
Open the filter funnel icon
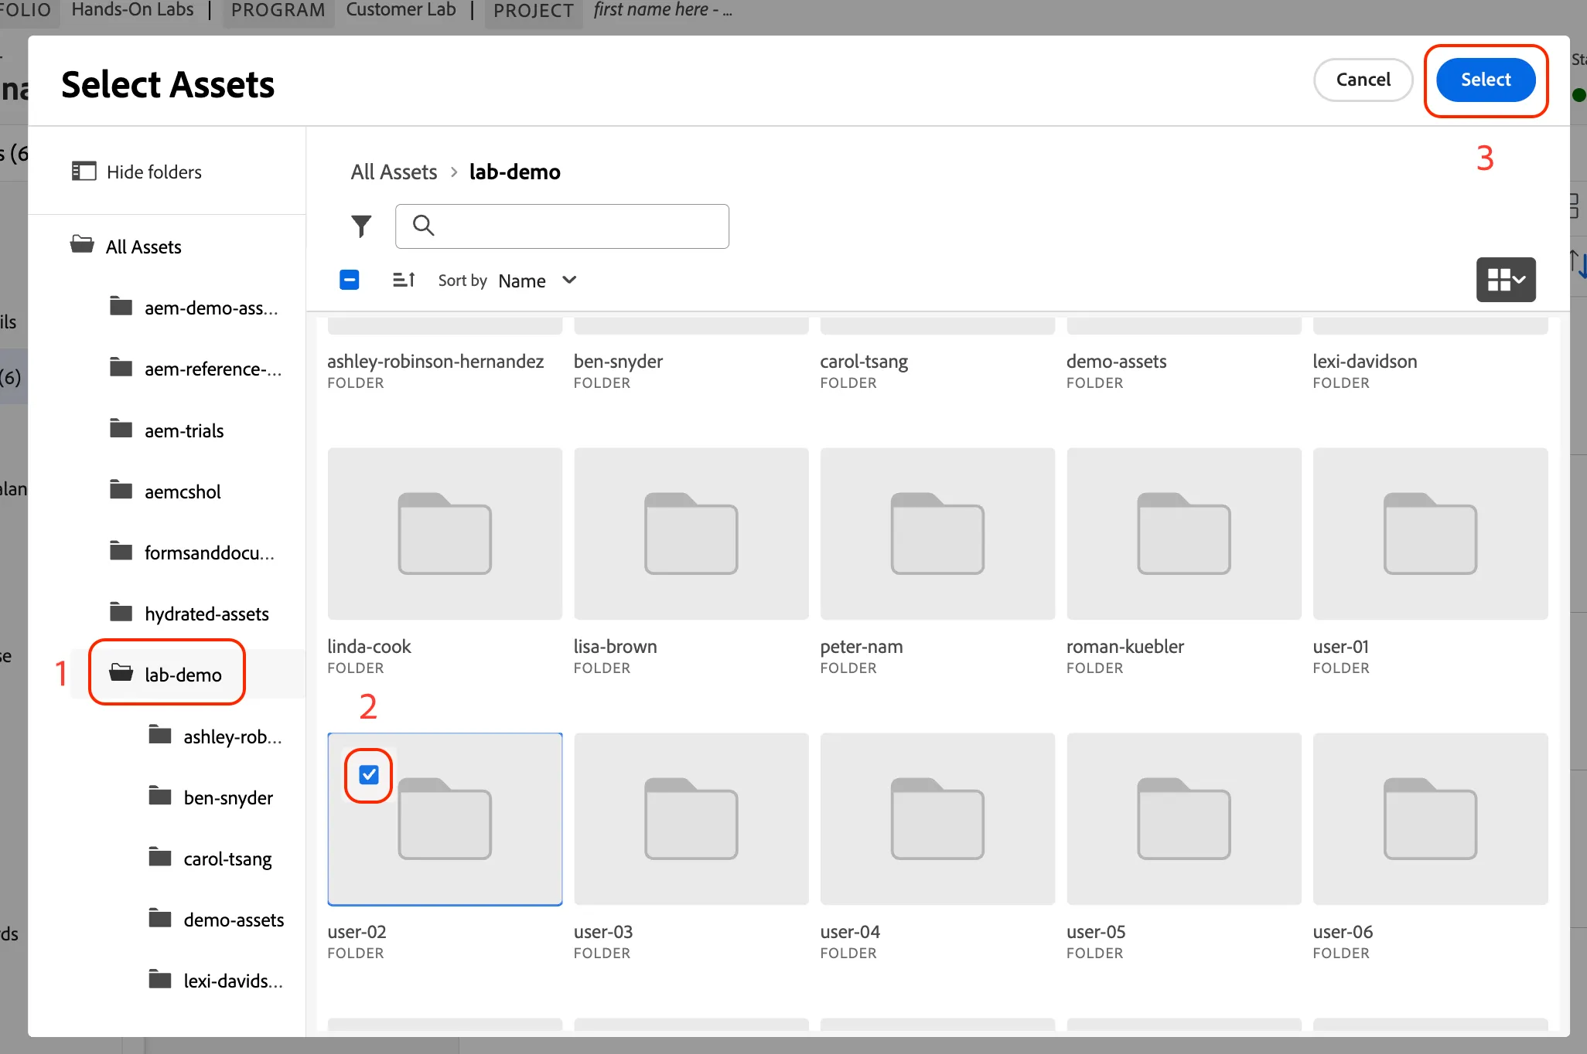361,226
